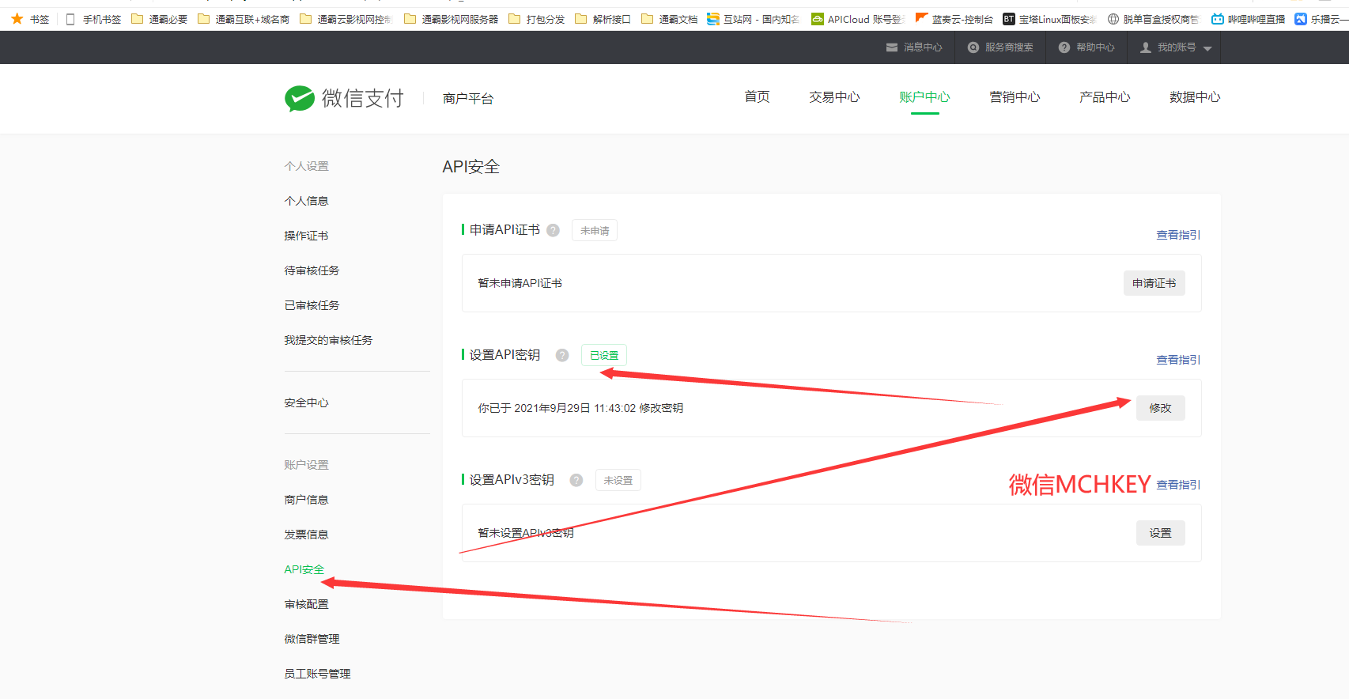Select 个人信息 in the sidebar
The width and height of the screenshot is (1349, 699).
(x=306, y=201)
